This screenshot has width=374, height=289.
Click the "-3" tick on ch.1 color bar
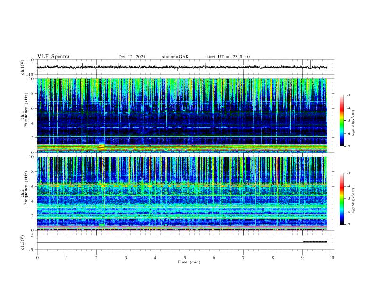tap(348, 95)
